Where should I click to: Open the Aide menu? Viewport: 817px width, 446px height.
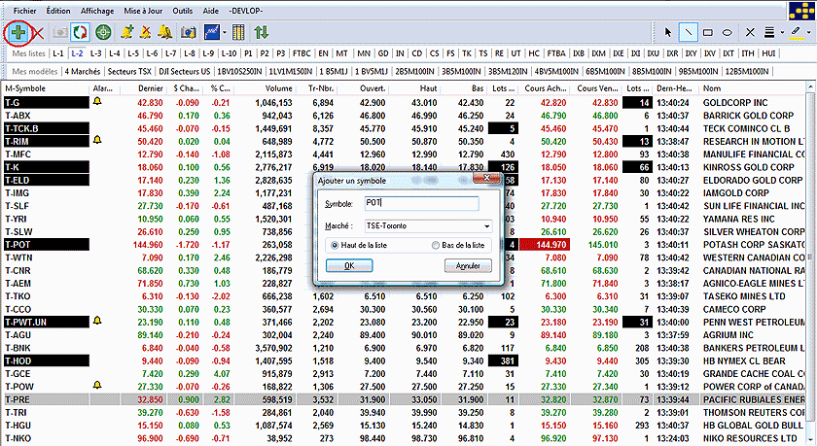pyautogui.click(x=210, y=11)
